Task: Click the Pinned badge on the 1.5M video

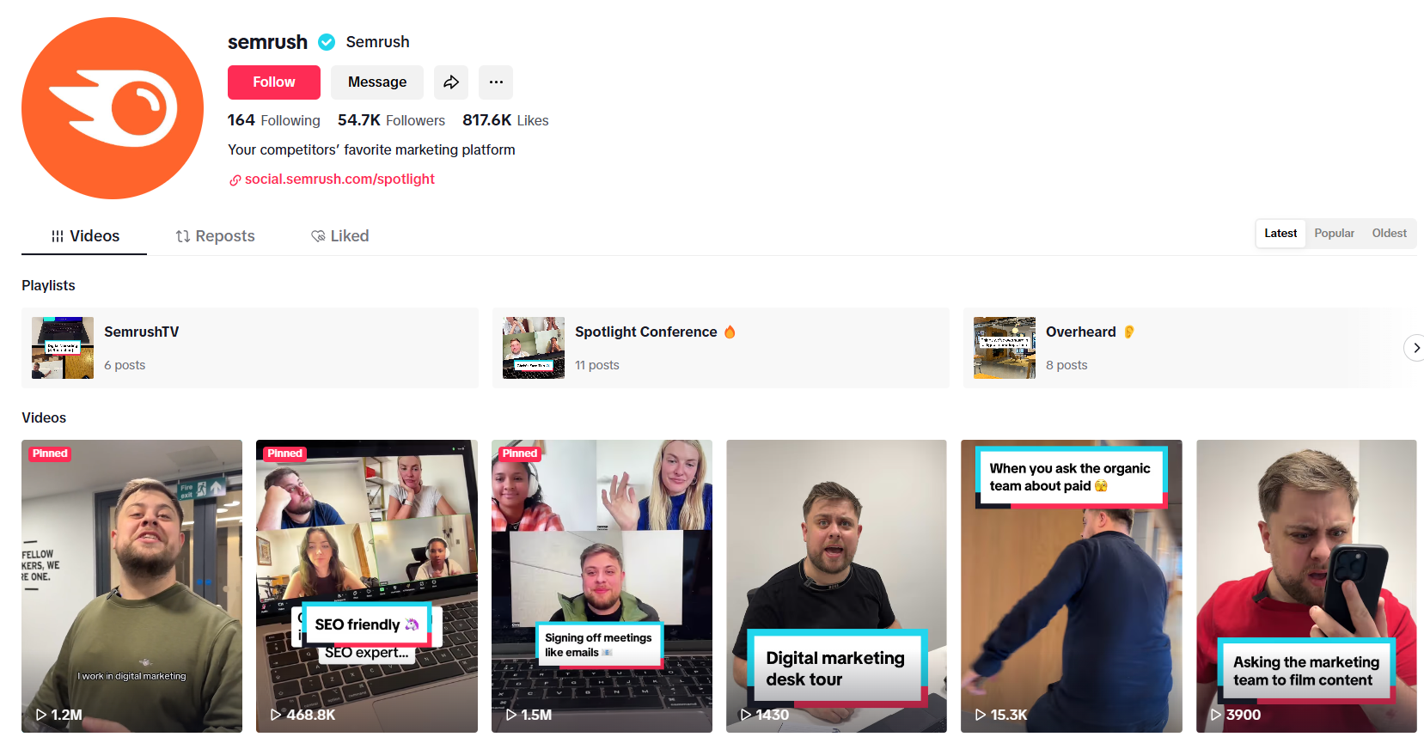Action: click(x=520, y=454)
